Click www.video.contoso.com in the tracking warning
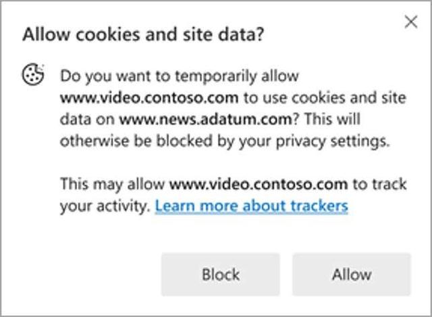This screenshot has width=432, height=317. click(259, 184)
